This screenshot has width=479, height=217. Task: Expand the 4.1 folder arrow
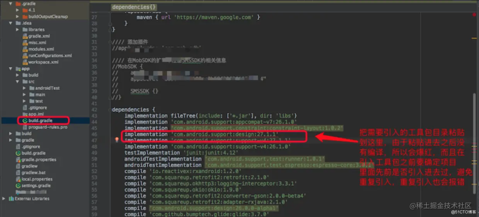(x=17, y=10)
